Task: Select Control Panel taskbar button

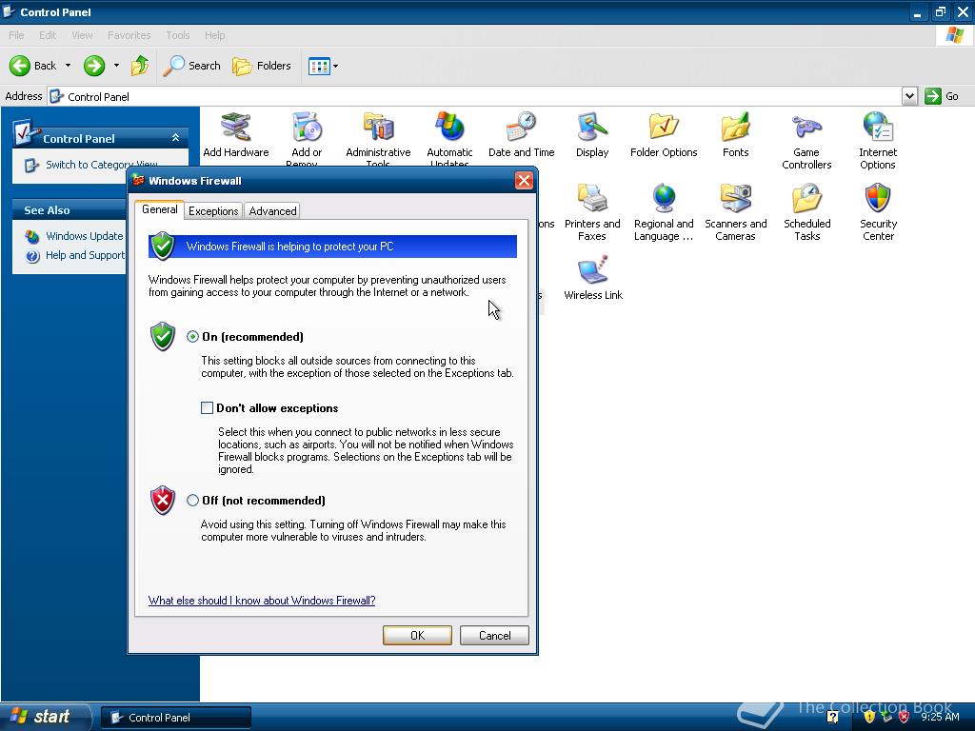Action: tap(176, 718)
